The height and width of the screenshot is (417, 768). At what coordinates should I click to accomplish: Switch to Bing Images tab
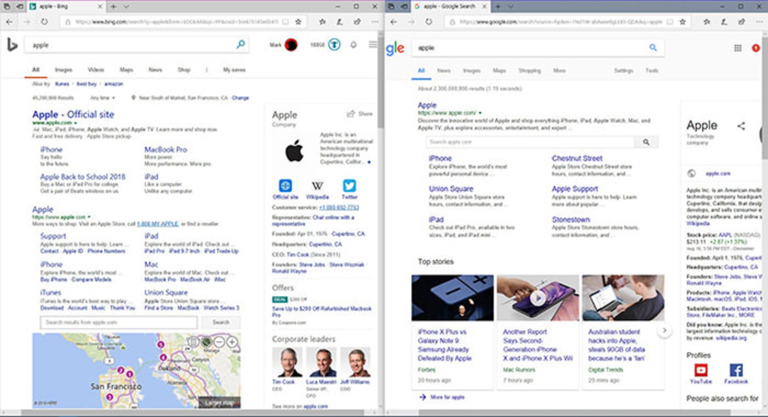tap(63, 70)
